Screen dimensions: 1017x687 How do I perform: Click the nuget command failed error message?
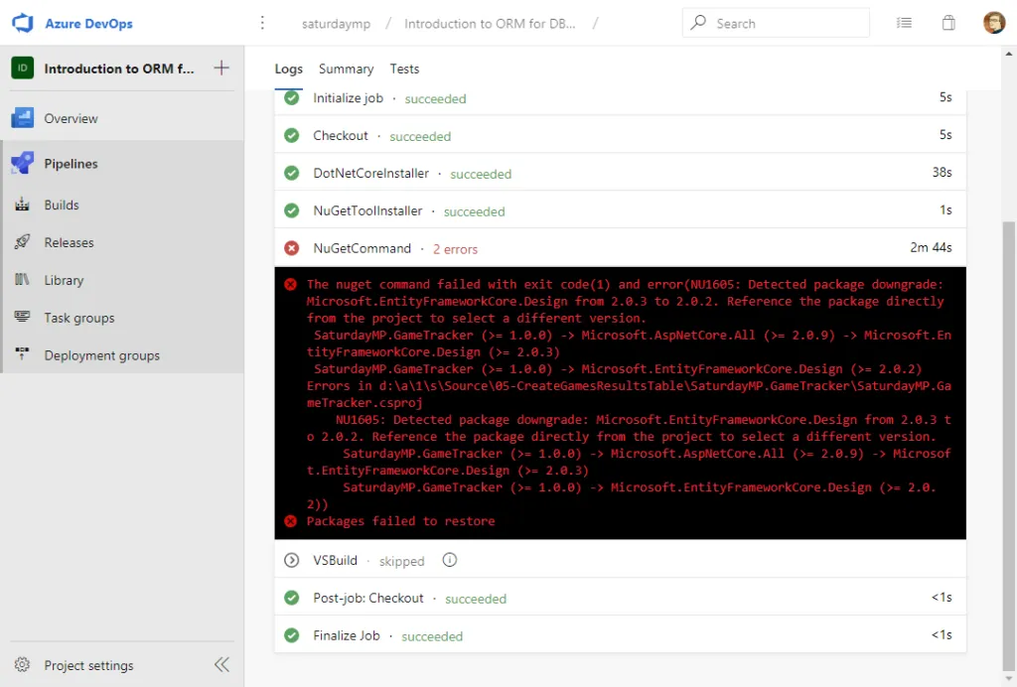click(x=629, y=393)
